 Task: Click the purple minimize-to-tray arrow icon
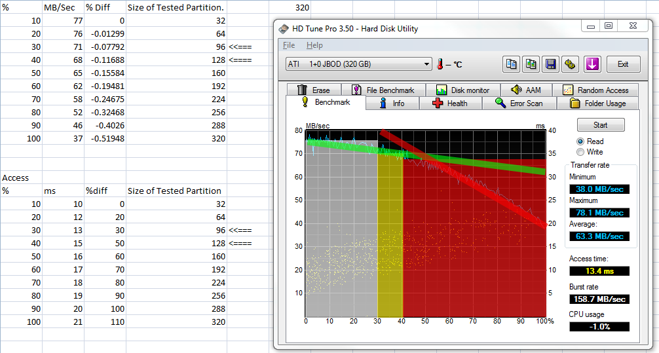point(592,64)
